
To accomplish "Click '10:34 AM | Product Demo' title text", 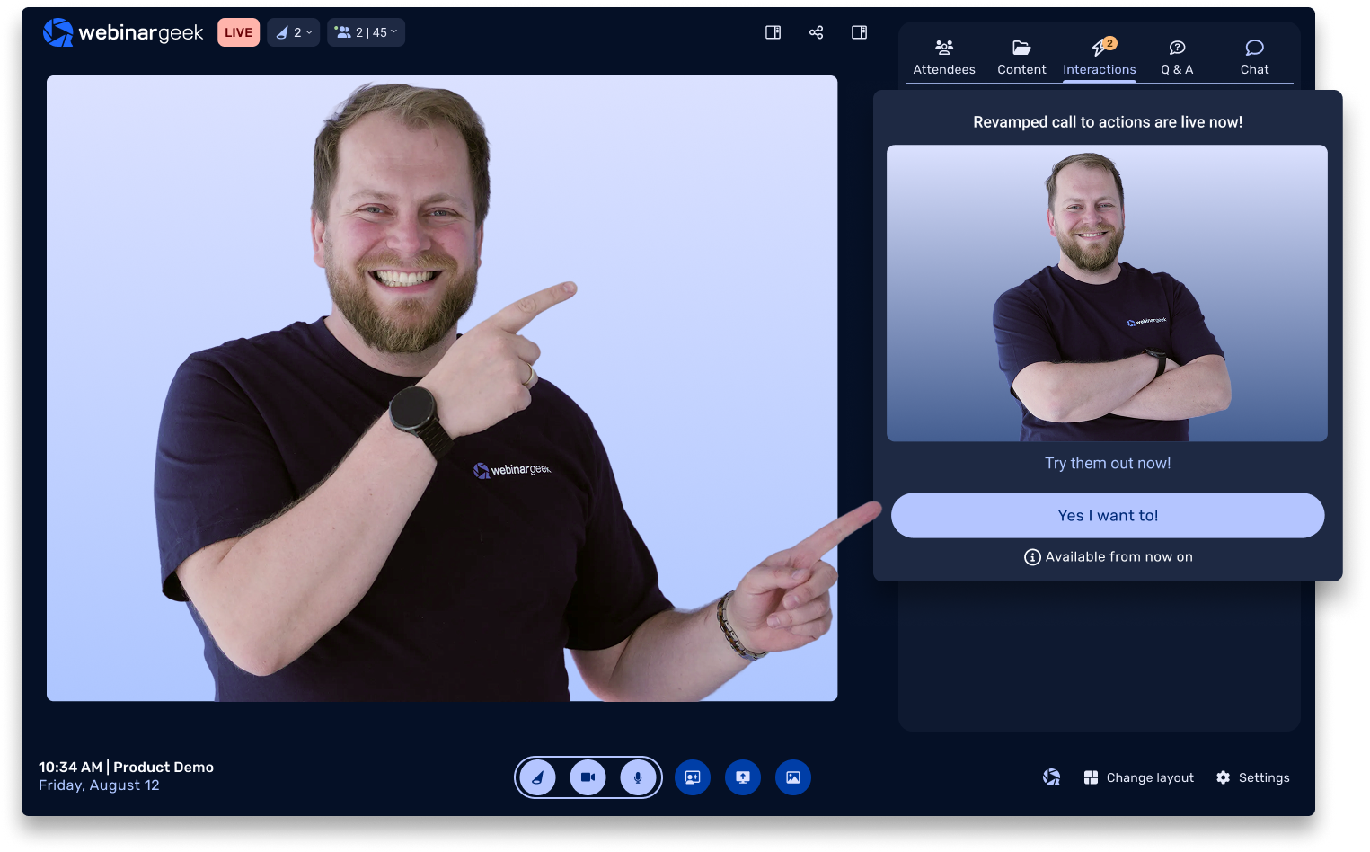I will click(126, 767).
